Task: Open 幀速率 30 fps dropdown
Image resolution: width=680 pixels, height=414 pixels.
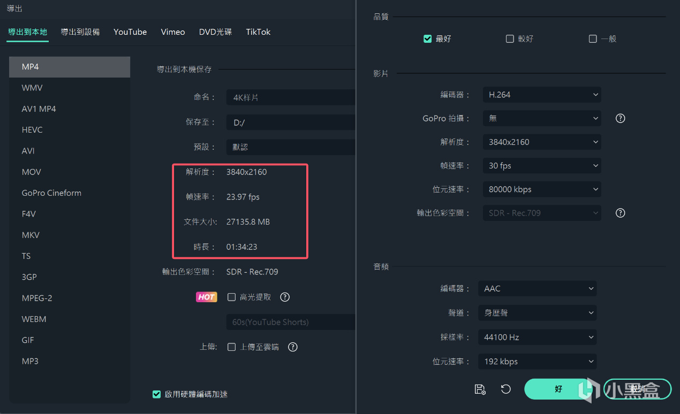Action: click(x=542, y=166)
